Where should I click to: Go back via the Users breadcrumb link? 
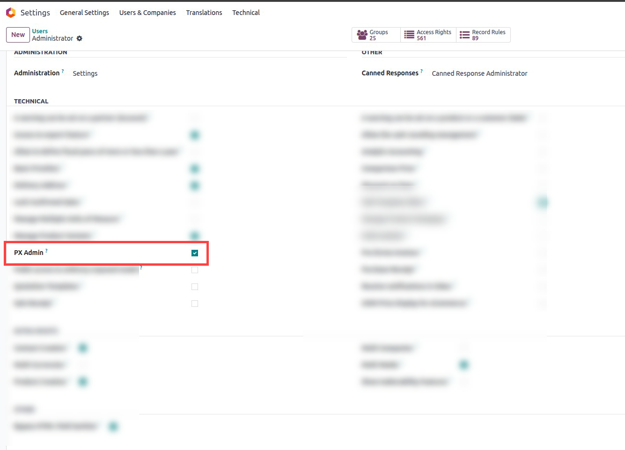40,31
